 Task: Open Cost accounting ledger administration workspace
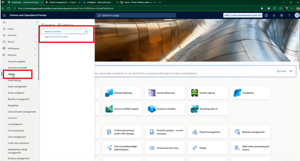coord(122,148)
